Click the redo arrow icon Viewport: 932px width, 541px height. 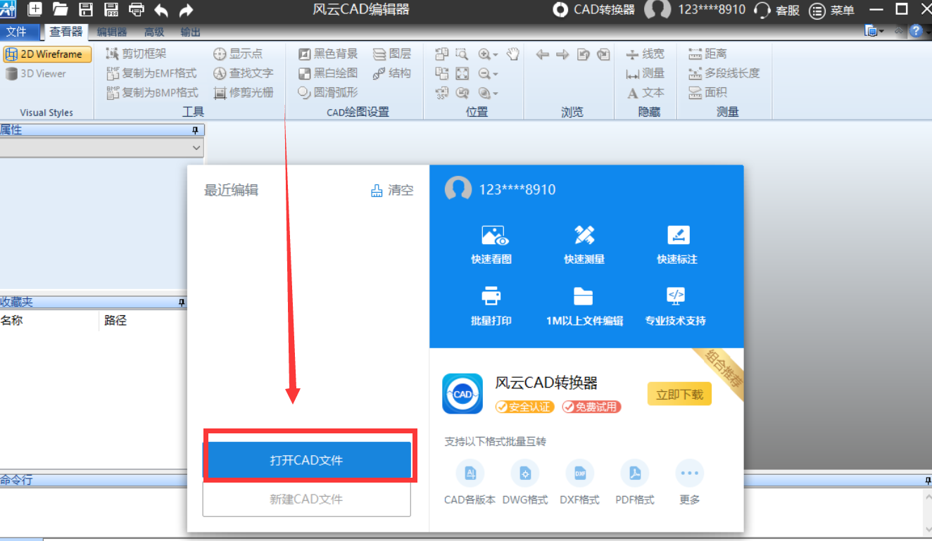pyautogui.click(x=186, y=10)
